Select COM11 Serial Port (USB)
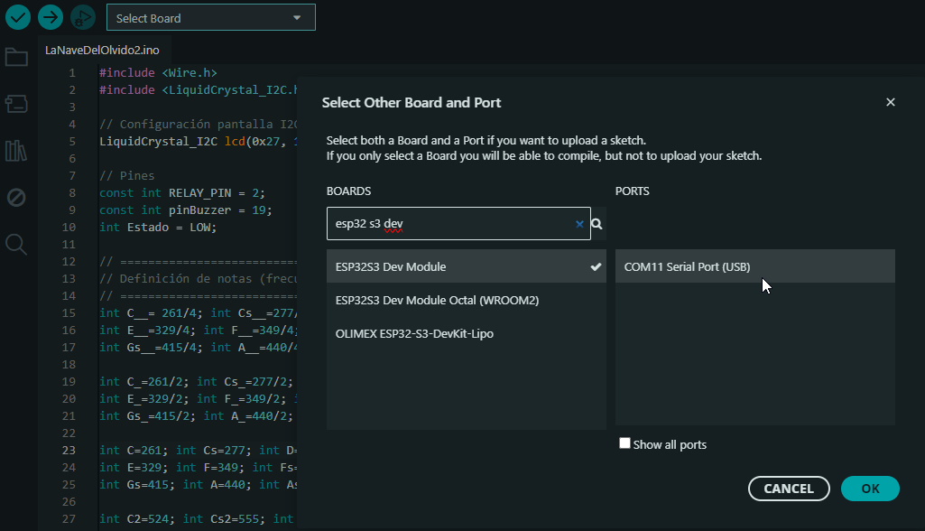 click(755, 266)
